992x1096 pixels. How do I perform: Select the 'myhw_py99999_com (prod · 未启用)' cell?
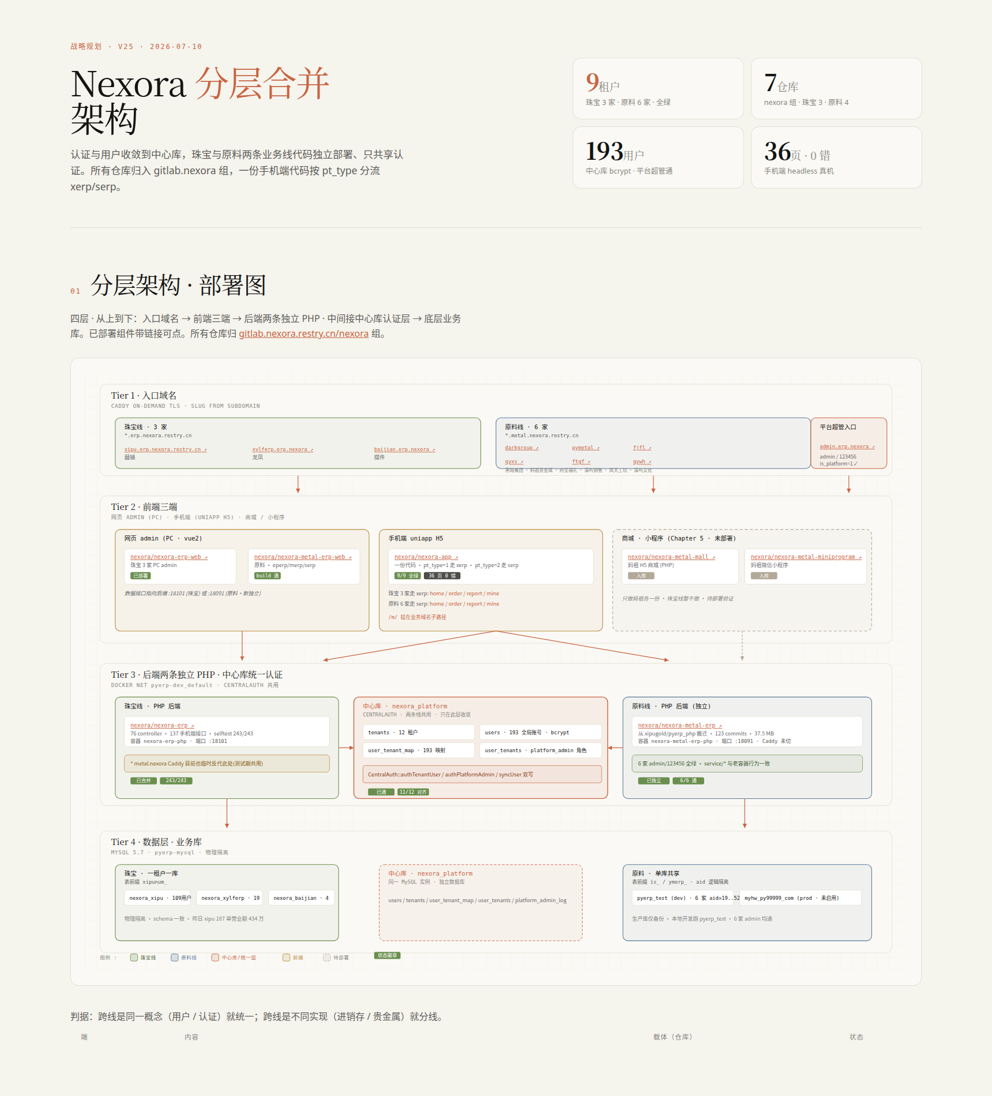coord(800,898)
